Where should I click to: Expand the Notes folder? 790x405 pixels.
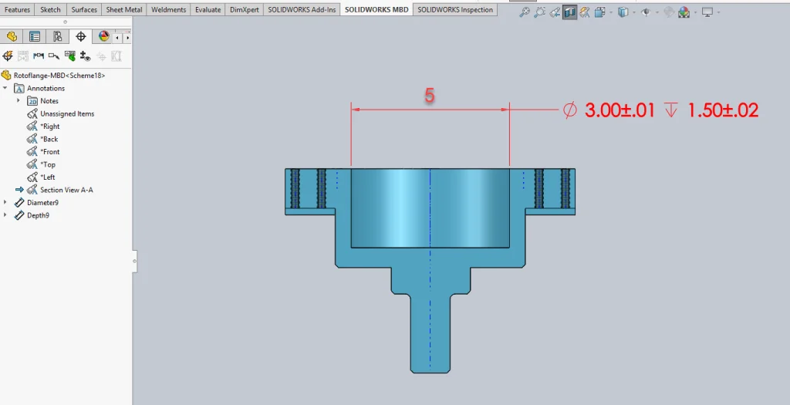click(x=19, y=101)
